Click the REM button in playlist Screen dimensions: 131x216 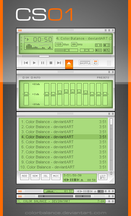pyautogui.click(x=35, y=176)
